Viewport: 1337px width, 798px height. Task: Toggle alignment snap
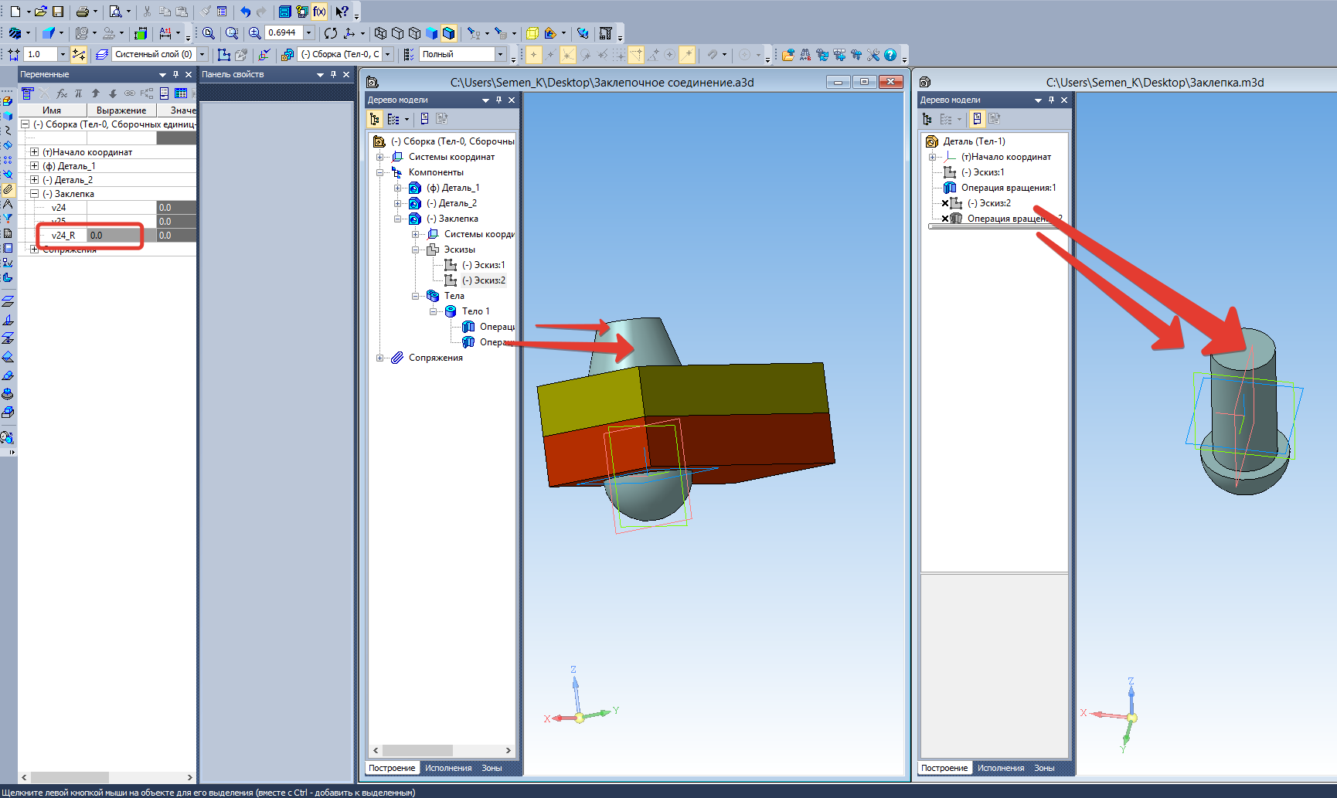coord(635,55)
